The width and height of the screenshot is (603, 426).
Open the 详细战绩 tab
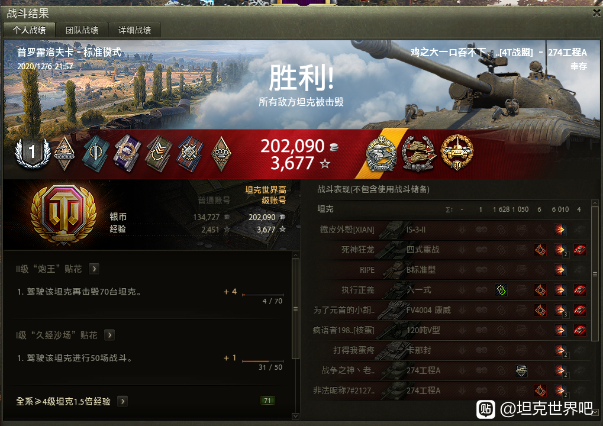pyautogui.click(x=134, y=30)
